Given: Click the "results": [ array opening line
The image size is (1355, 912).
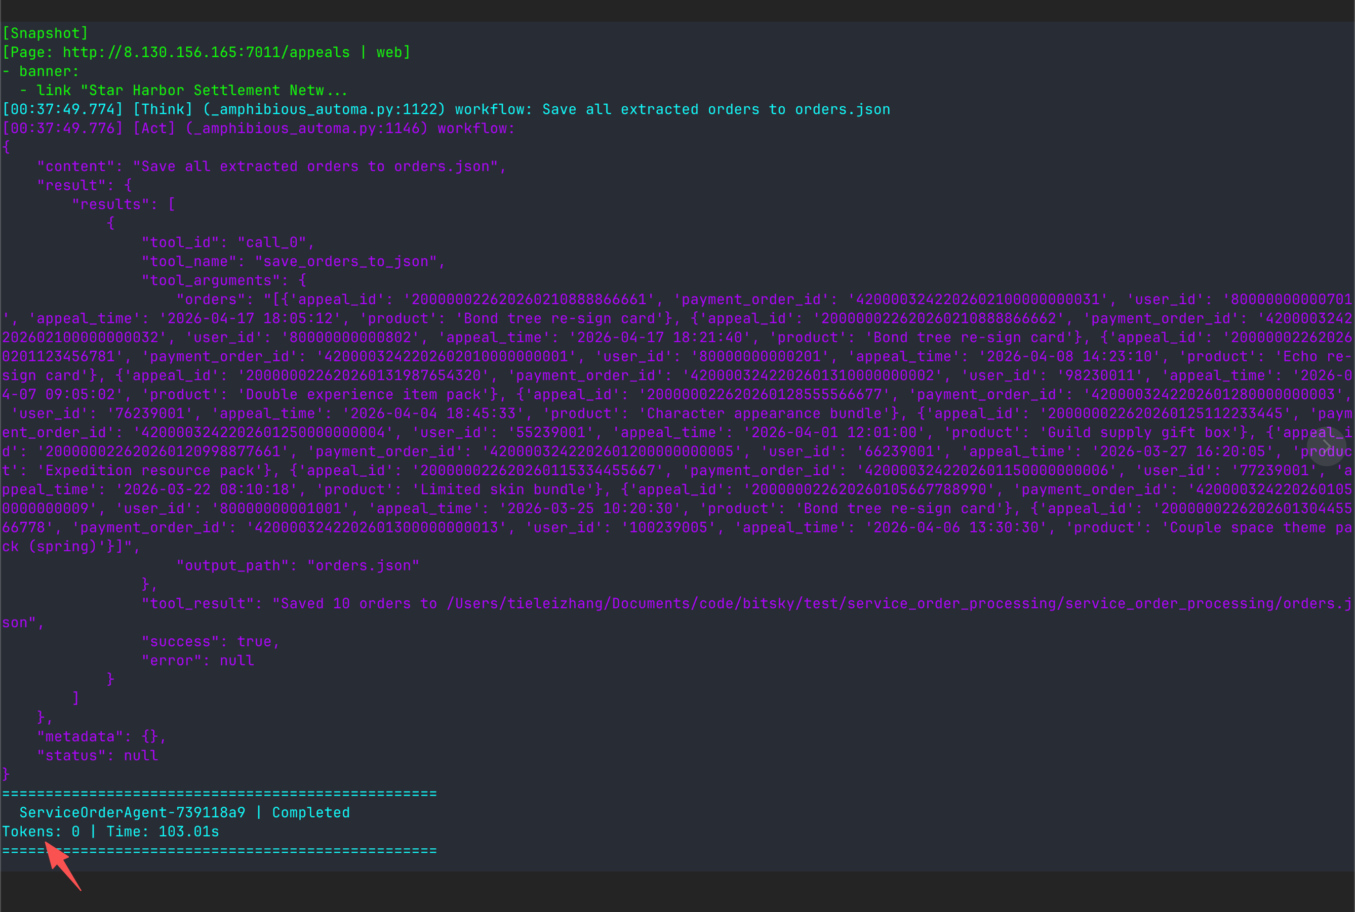Looking at the screenshot, I should (x=124, y=205).
